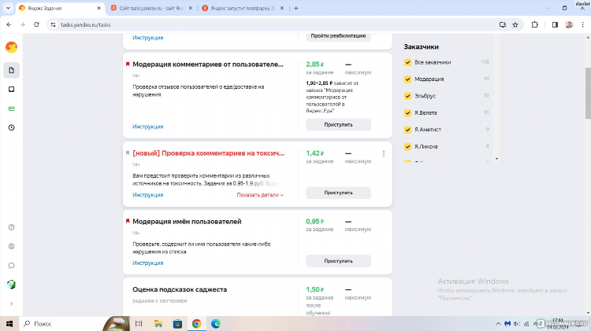Open the tab search dropdown arrow
This screenshot has height=331, width=591.
[8, 8]
